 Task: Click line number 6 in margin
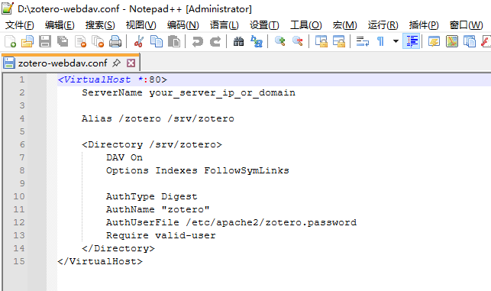(x=22, y=144)
